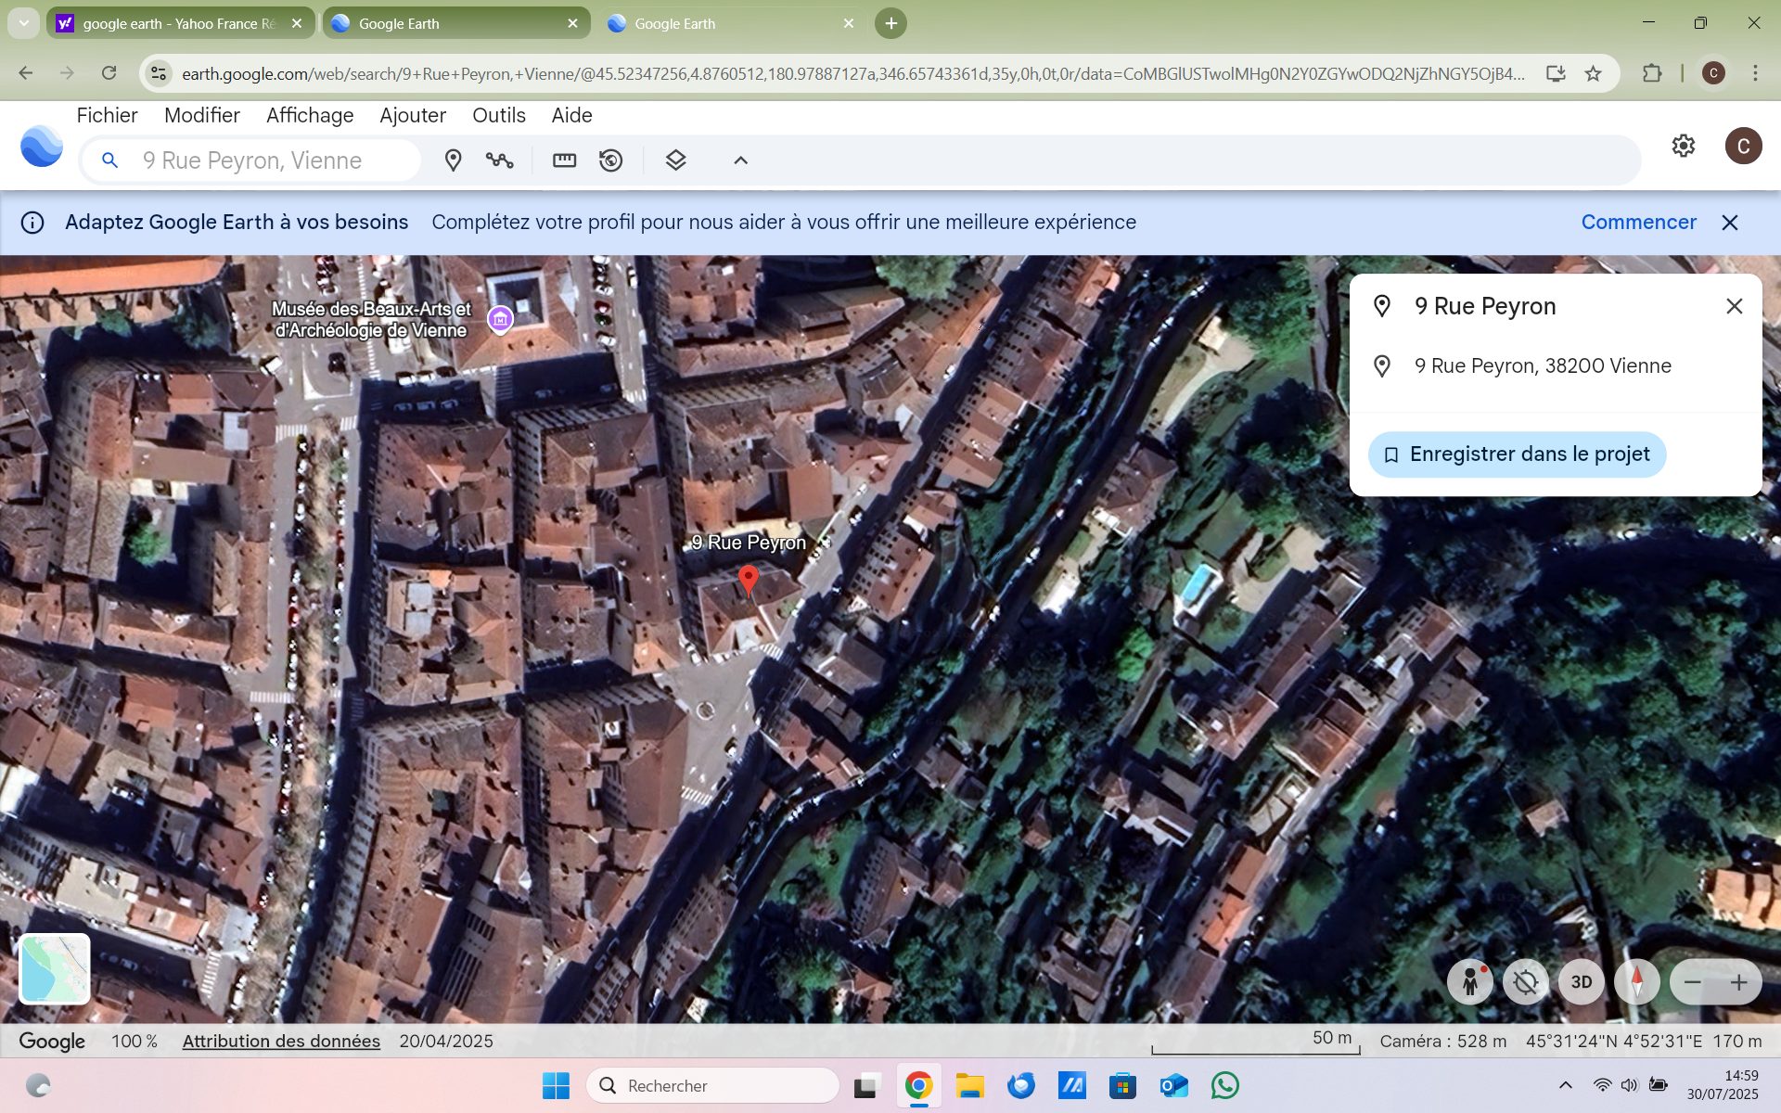Click Enregistrer dans le projet button

tap(1517, 454)
